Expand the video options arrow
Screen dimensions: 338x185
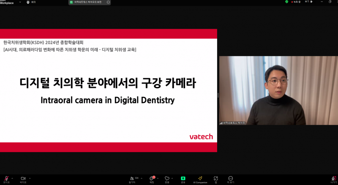coord(30,178)
